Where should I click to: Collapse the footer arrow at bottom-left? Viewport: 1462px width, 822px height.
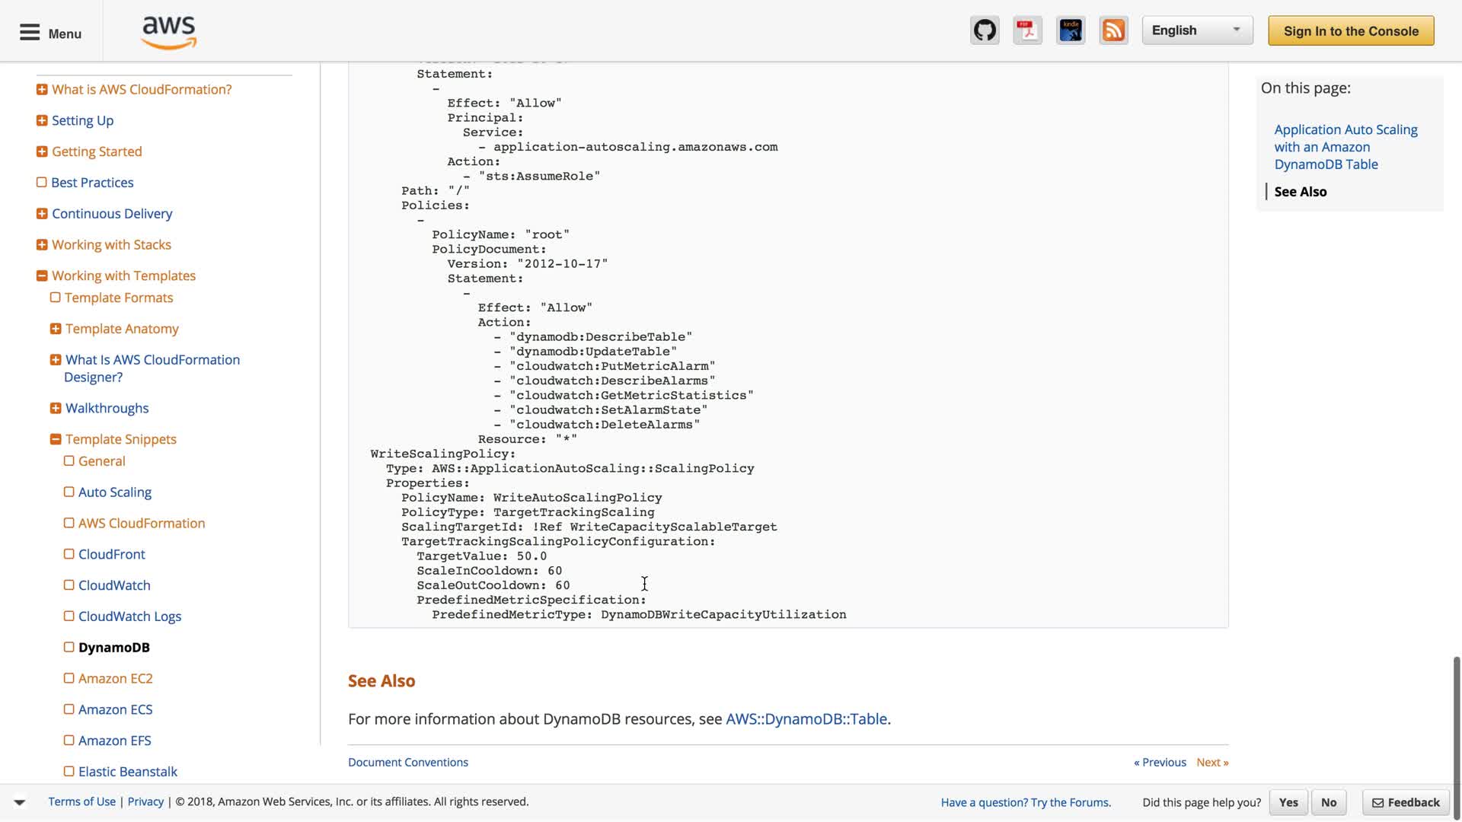coord(20,801)
